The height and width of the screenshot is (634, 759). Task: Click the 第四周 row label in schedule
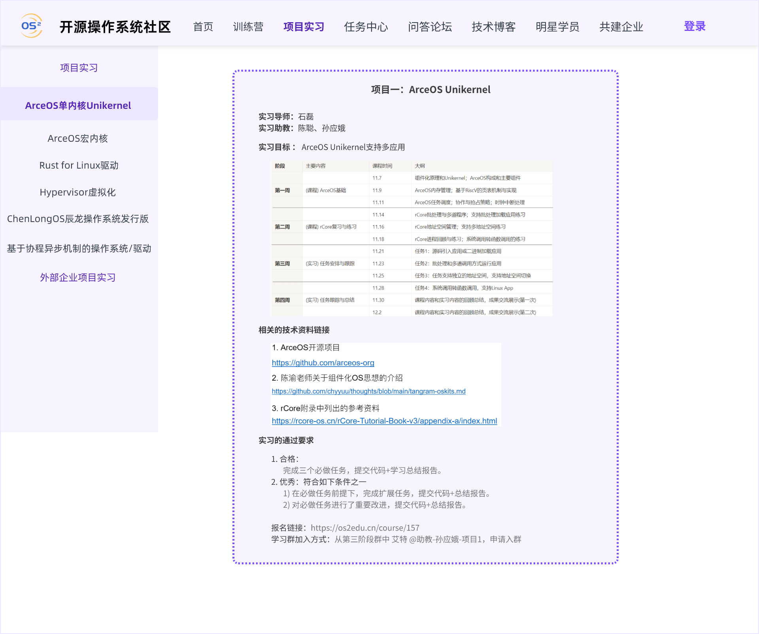[282, 300]
